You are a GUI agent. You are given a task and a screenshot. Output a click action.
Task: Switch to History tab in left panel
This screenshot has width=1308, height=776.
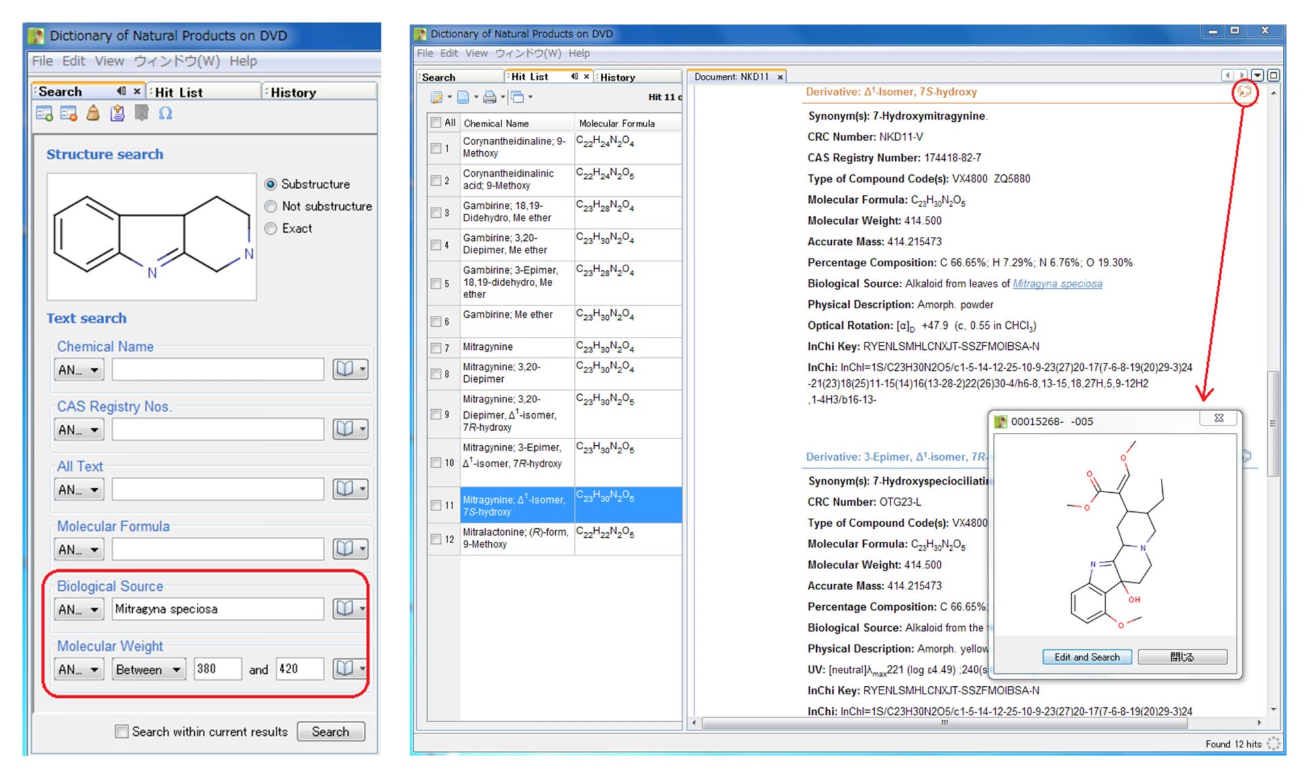293,93
